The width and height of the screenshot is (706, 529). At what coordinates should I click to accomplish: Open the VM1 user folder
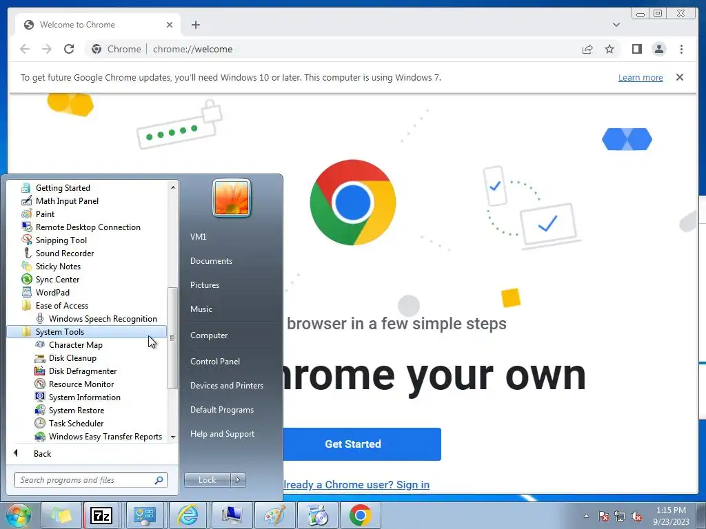tap(198, 237)
